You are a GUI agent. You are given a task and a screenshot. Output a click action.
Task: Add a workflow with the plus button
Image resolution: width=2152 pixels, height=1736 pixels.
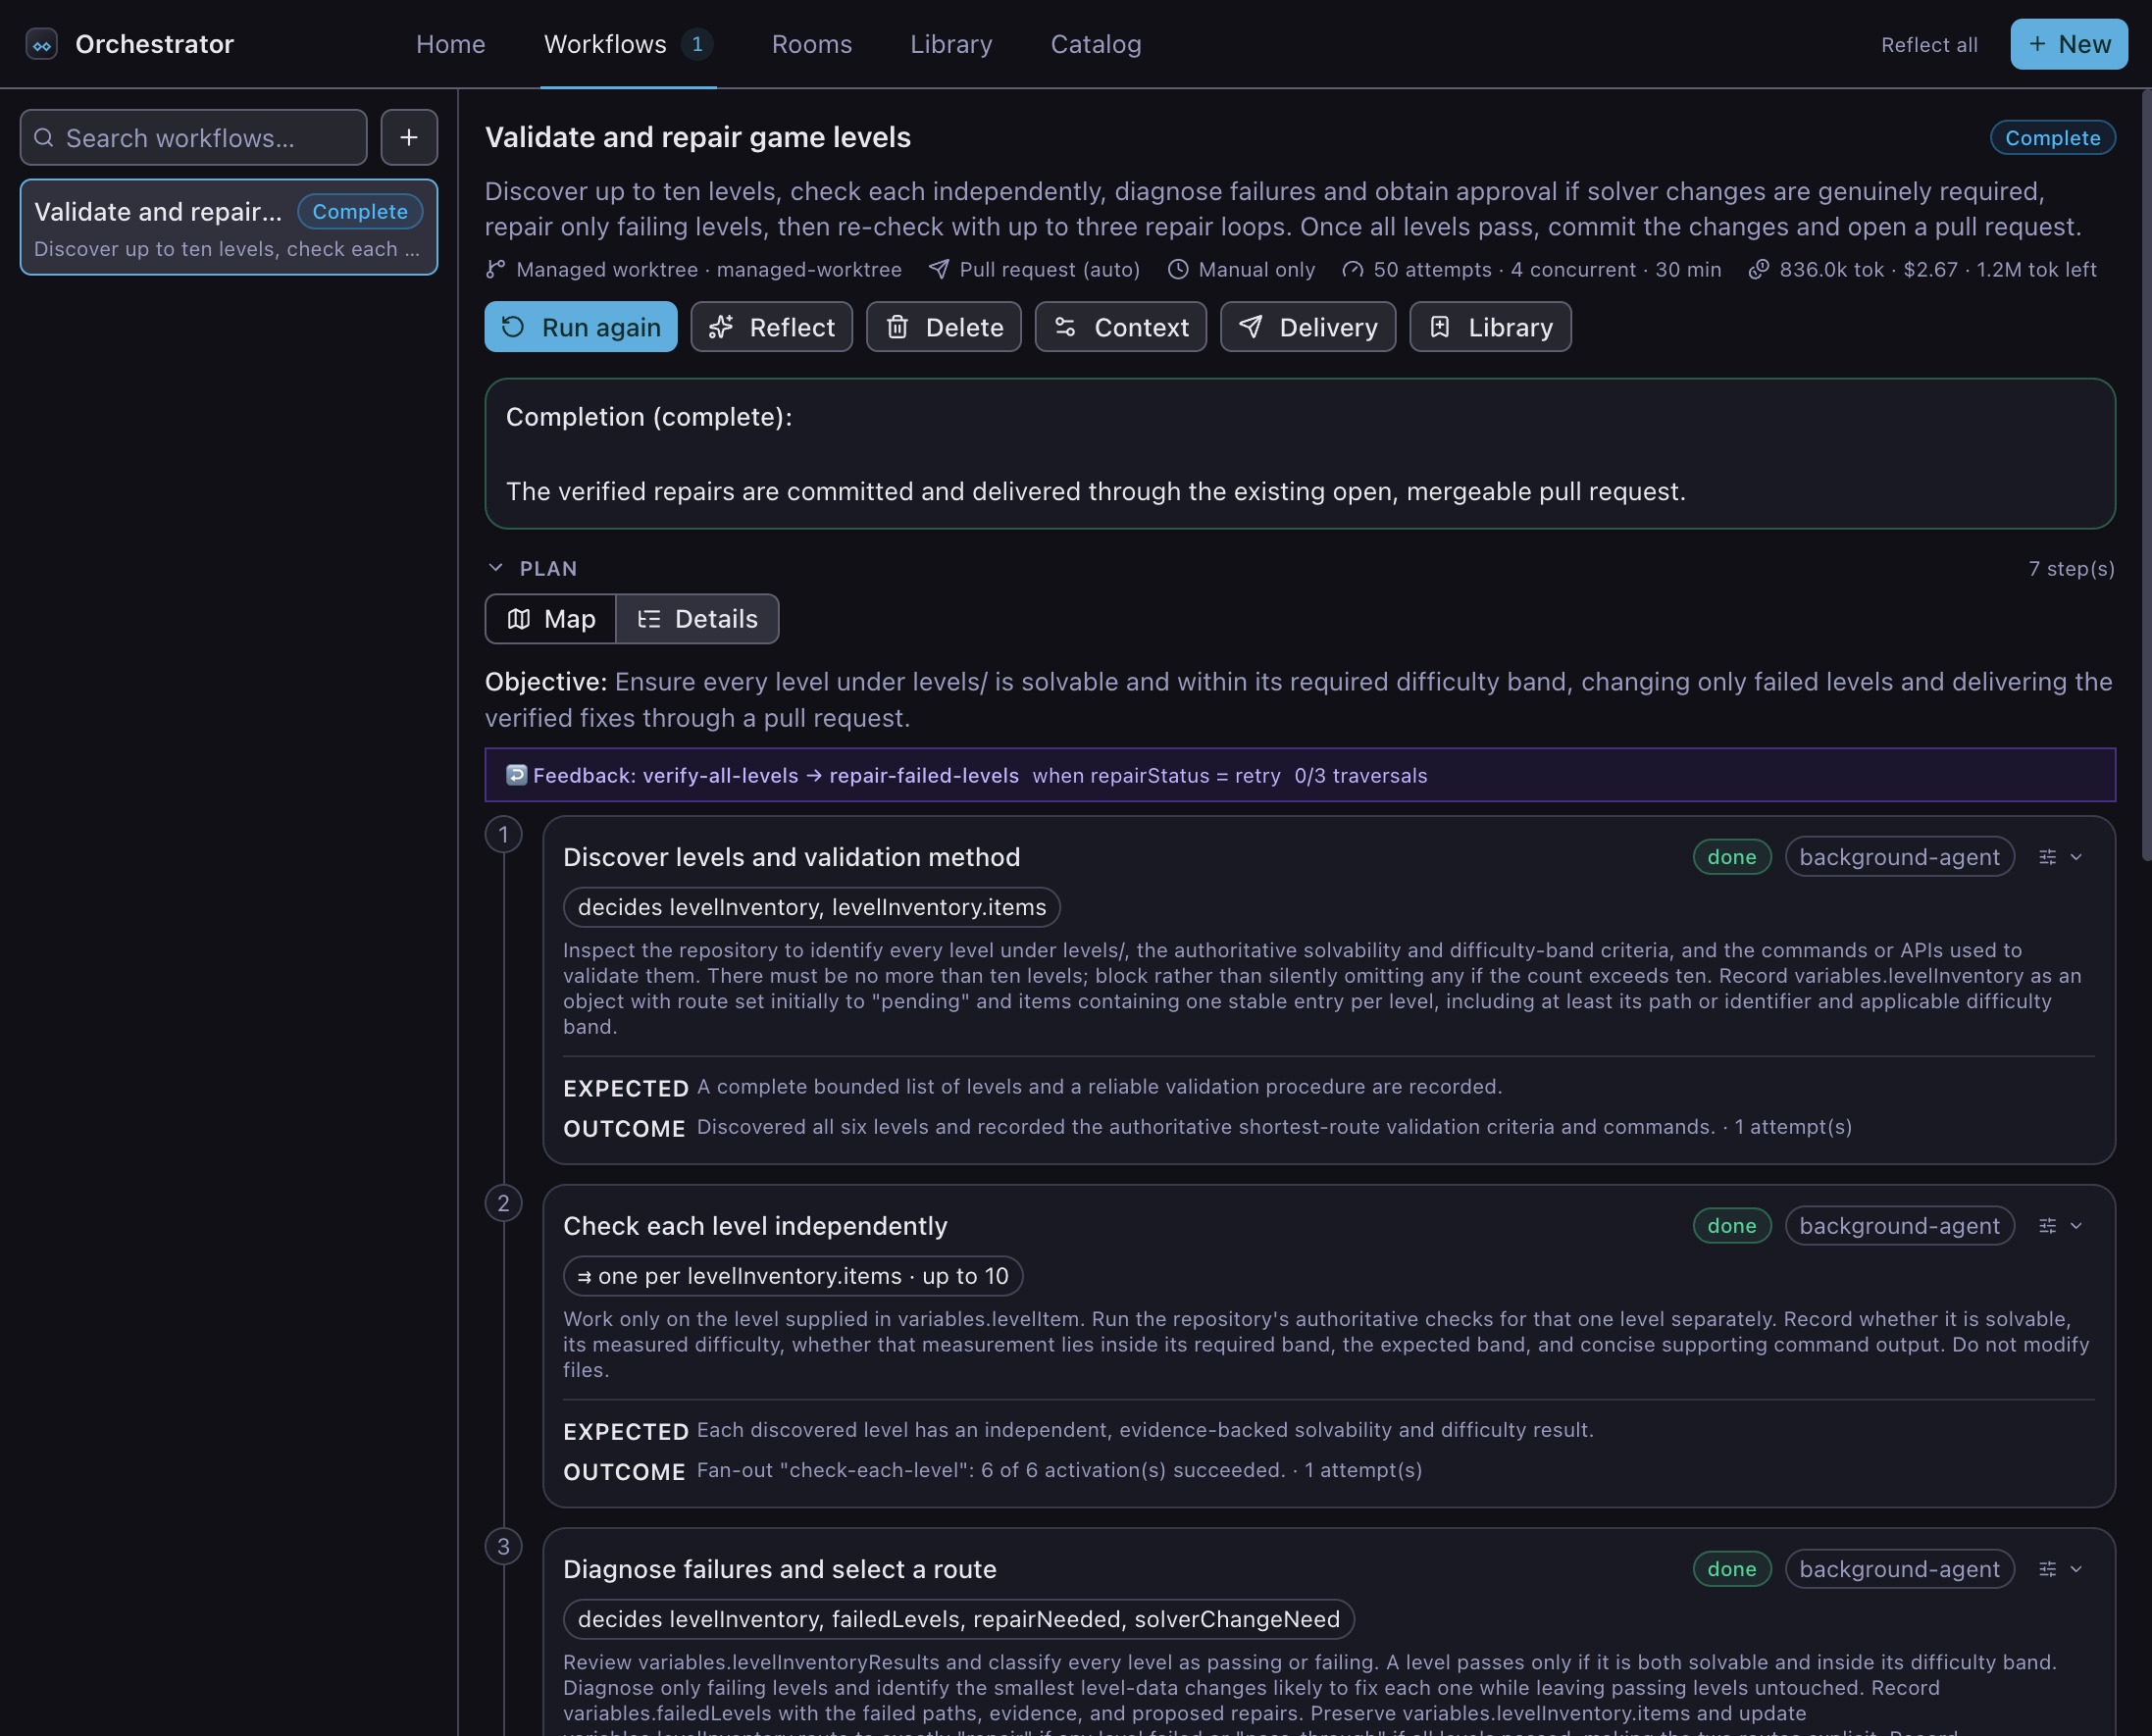(x=409, y=138)
